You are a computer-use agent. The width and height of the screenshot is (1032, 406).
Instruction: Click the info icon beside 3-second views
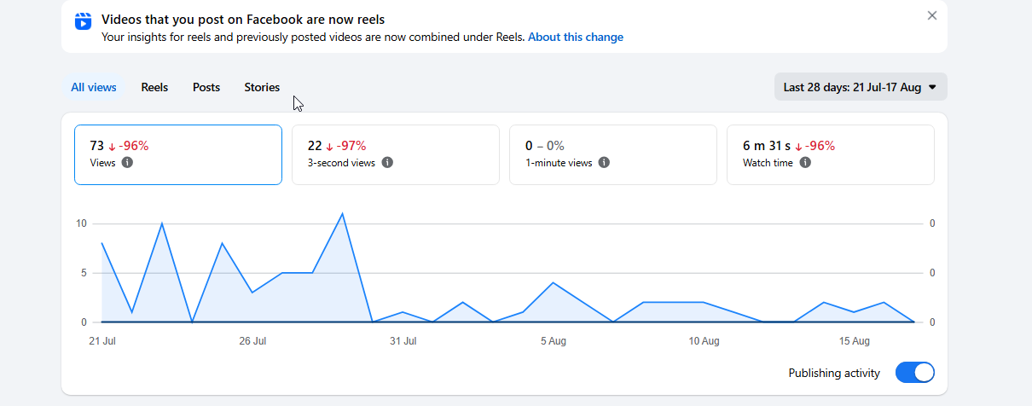click(387, 163)
